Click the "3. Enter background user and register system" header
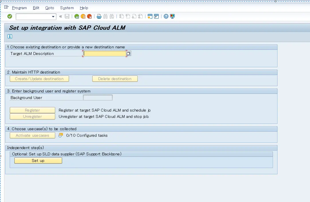310x202 pixels. [x=49, y=91]
